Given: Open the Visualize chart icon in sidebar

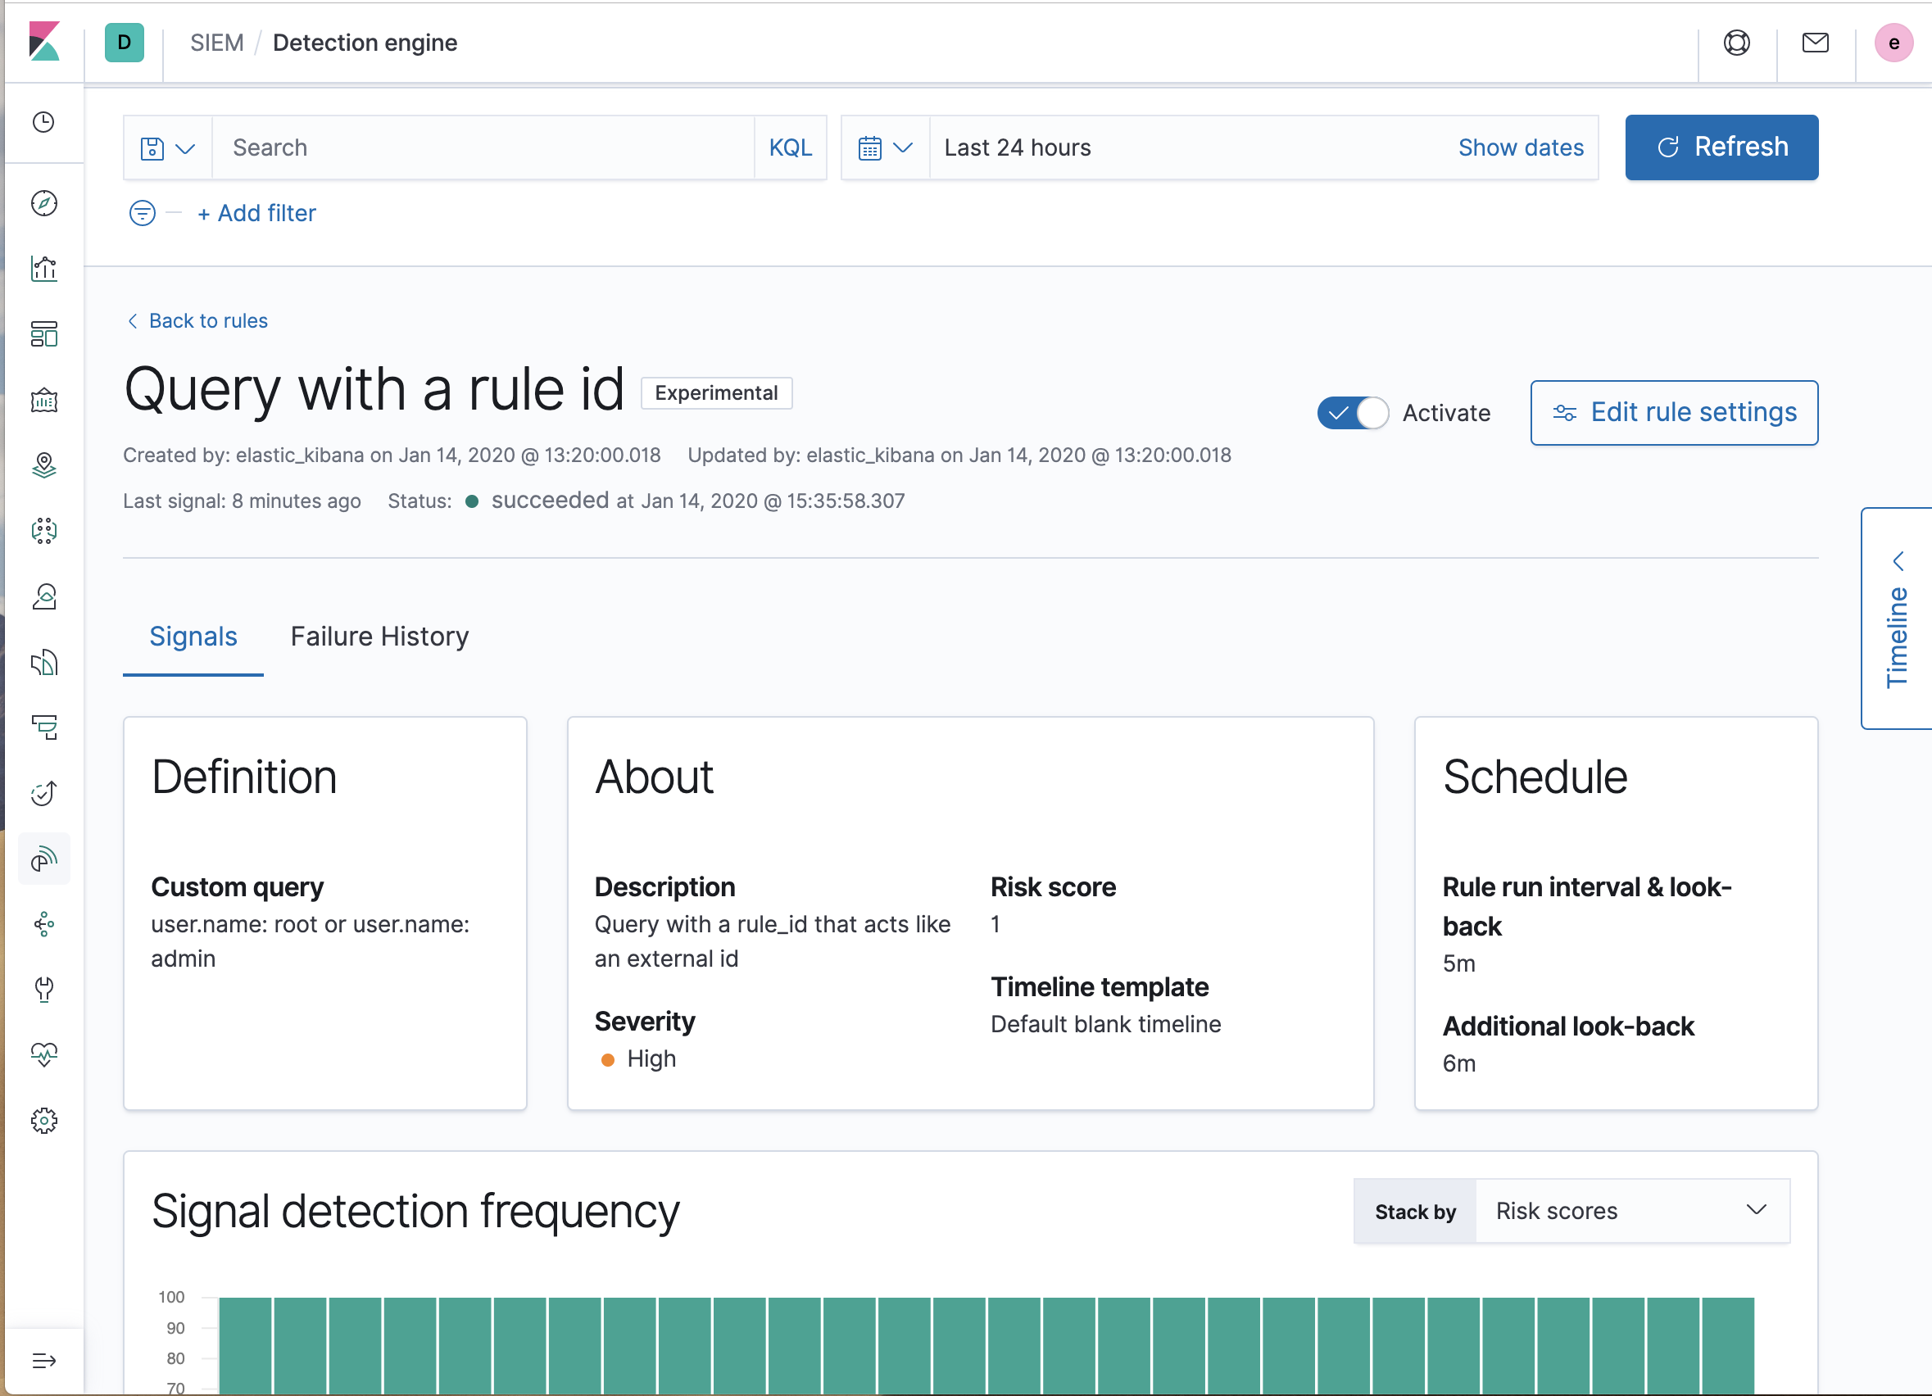Looking at the screenshot, I should [x=43, y=268].
